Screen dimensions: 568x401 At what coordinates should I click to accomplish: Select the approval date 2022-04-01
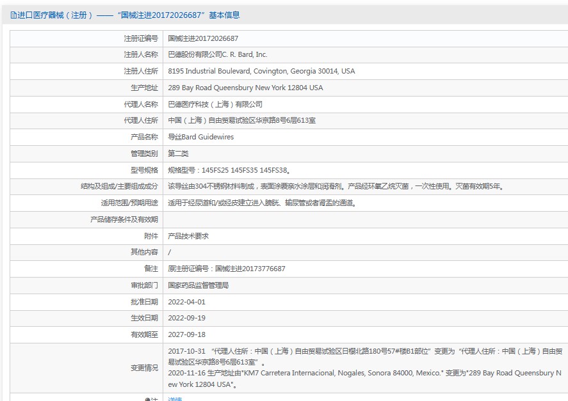click(187, 302)
